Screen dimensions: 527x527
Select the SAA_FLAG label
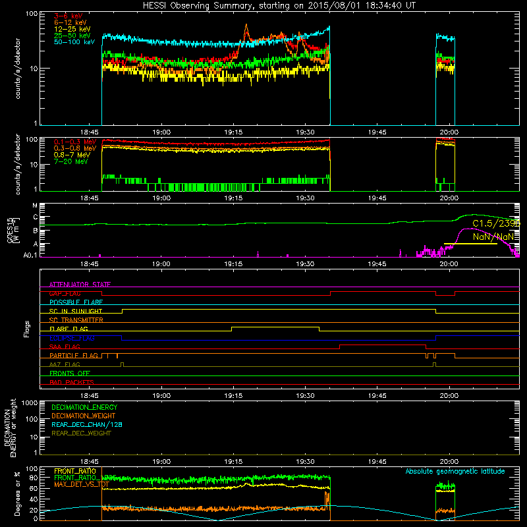pos(65,347)
